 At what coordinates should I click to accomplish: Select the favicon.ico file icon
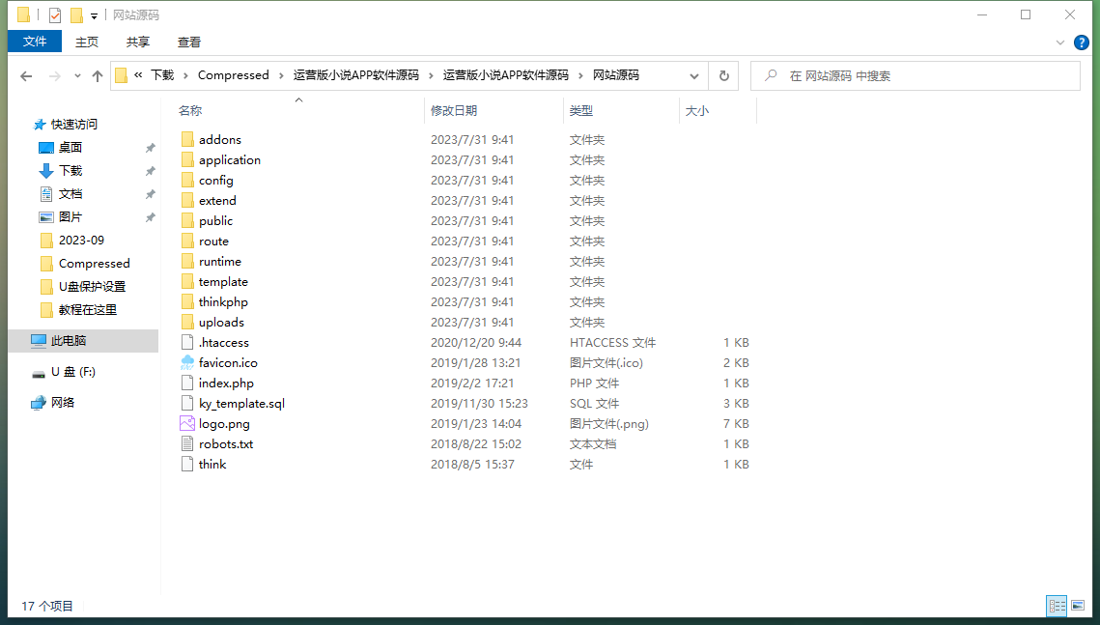coord(187,363)
